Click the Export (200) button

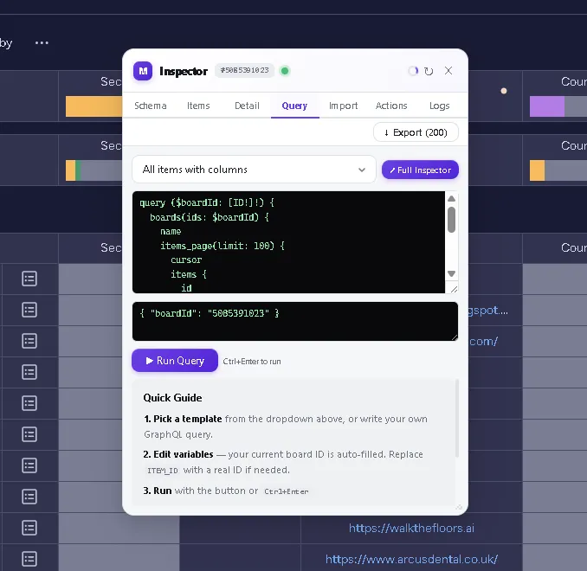tap(416, 132)
